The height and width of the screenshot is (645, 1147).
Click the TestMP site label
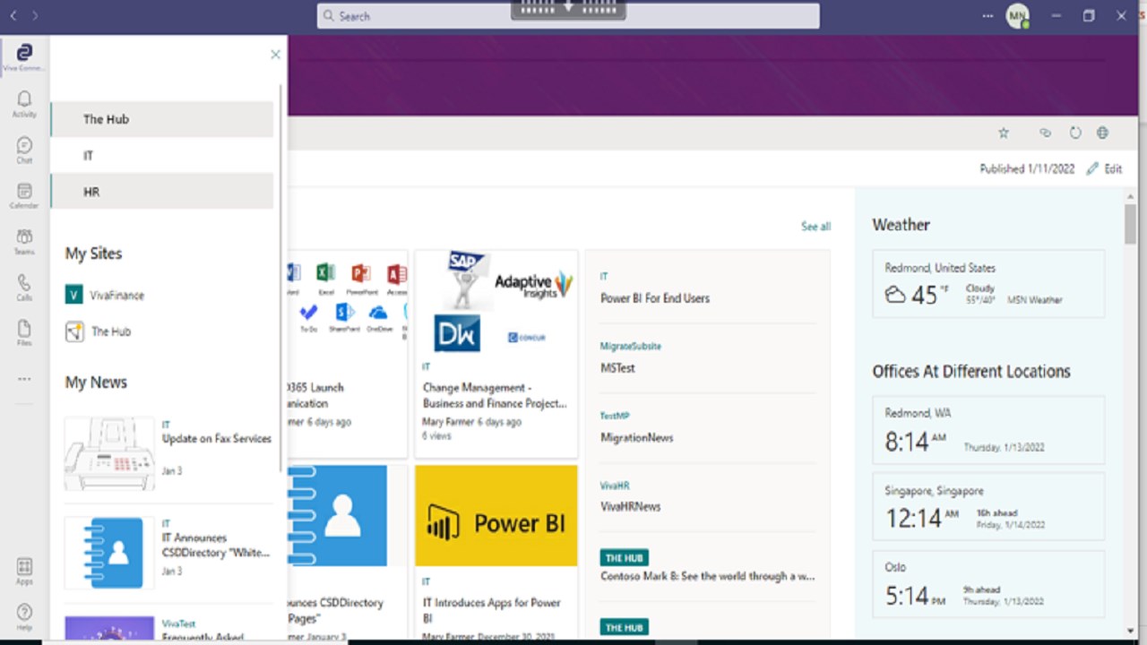[615, 416]
